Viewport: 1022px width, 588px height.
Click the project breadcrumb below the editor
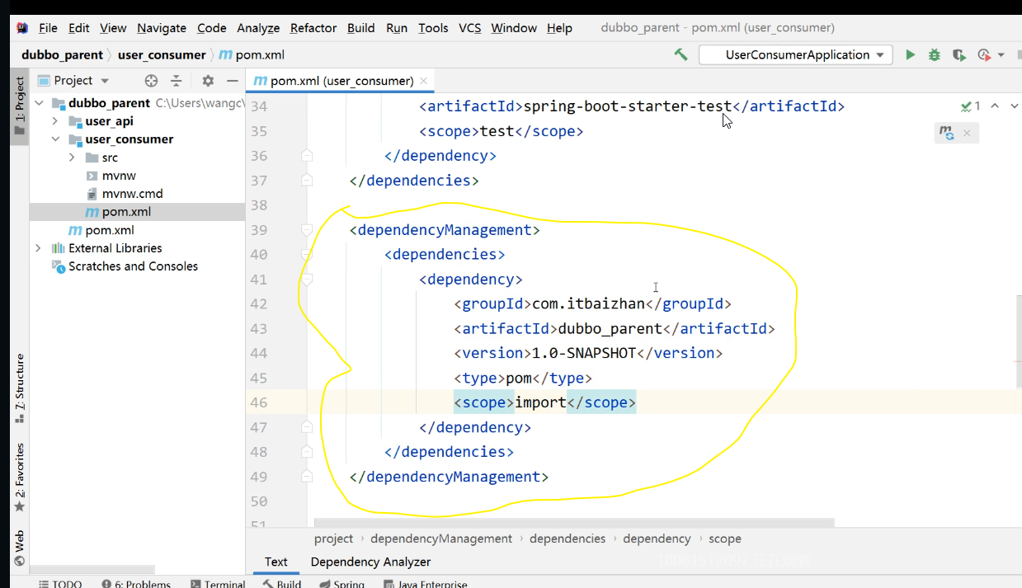[x=333, y=539]
